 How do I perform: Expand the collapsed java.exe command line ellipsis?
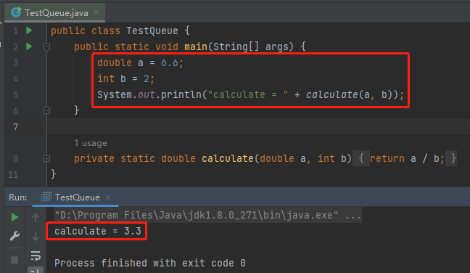[x=353, y=215]
